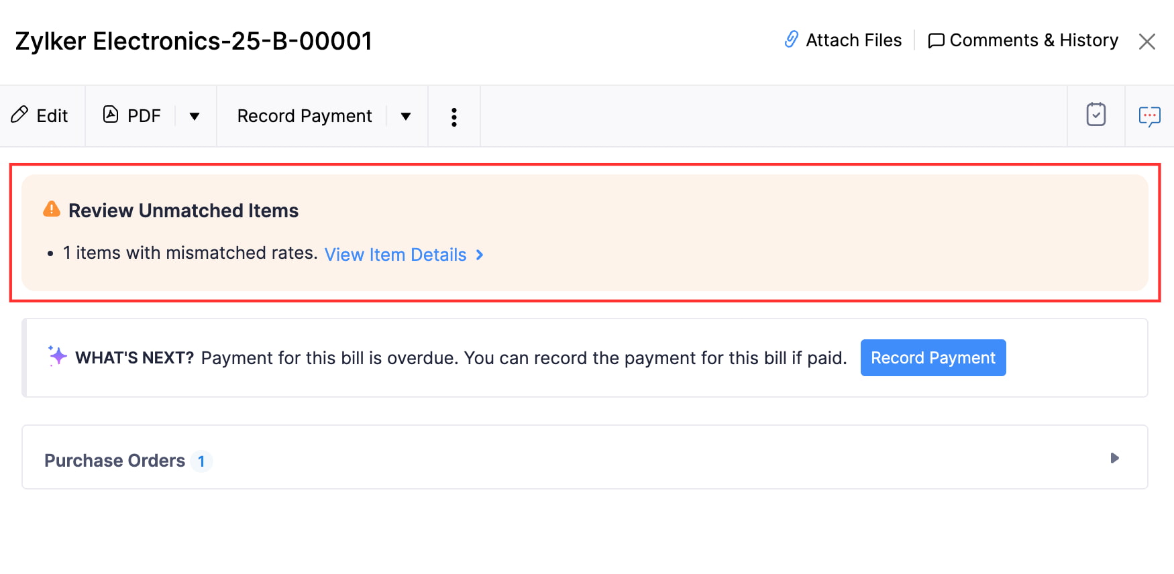Open the three-dot more options menu
The image size is (1174, 574).
tap(454, 117)
